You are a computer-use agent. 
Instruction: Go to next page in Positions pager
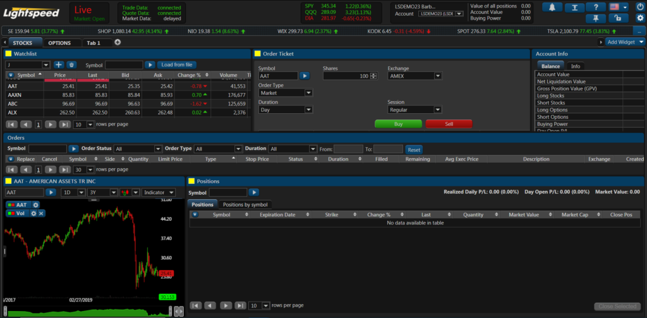(x=226, y=305)
